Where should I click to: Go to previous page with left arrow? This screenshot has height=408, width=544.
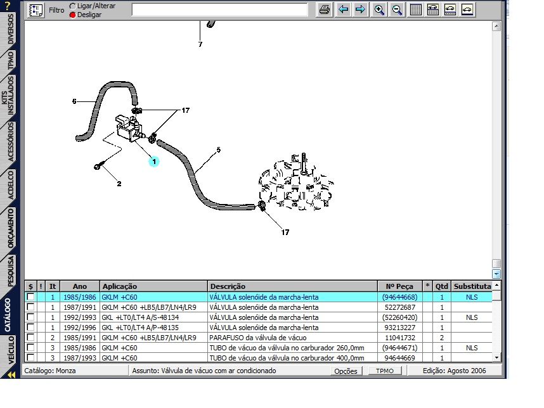point(343,10)
